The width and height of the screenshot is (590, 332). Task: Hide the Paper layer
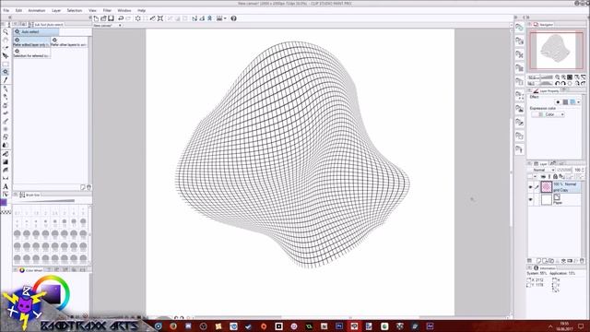coord(531,200)
